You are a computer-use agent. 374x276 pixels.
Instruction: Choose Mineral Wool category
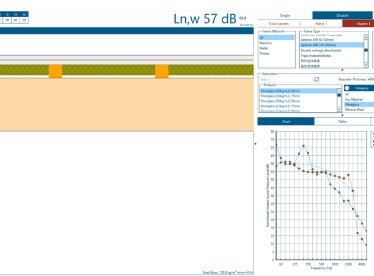pos(356,110)
